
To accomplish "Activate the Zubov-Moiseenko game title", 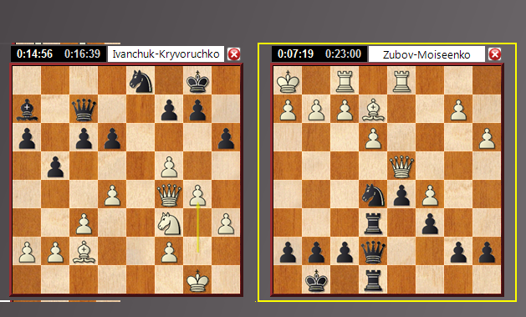I will 426,54.
